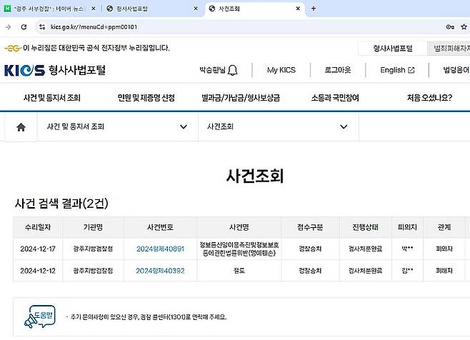Click the 진행상태 column header
This screenshot has height=340, width=470.
[366, 227]
